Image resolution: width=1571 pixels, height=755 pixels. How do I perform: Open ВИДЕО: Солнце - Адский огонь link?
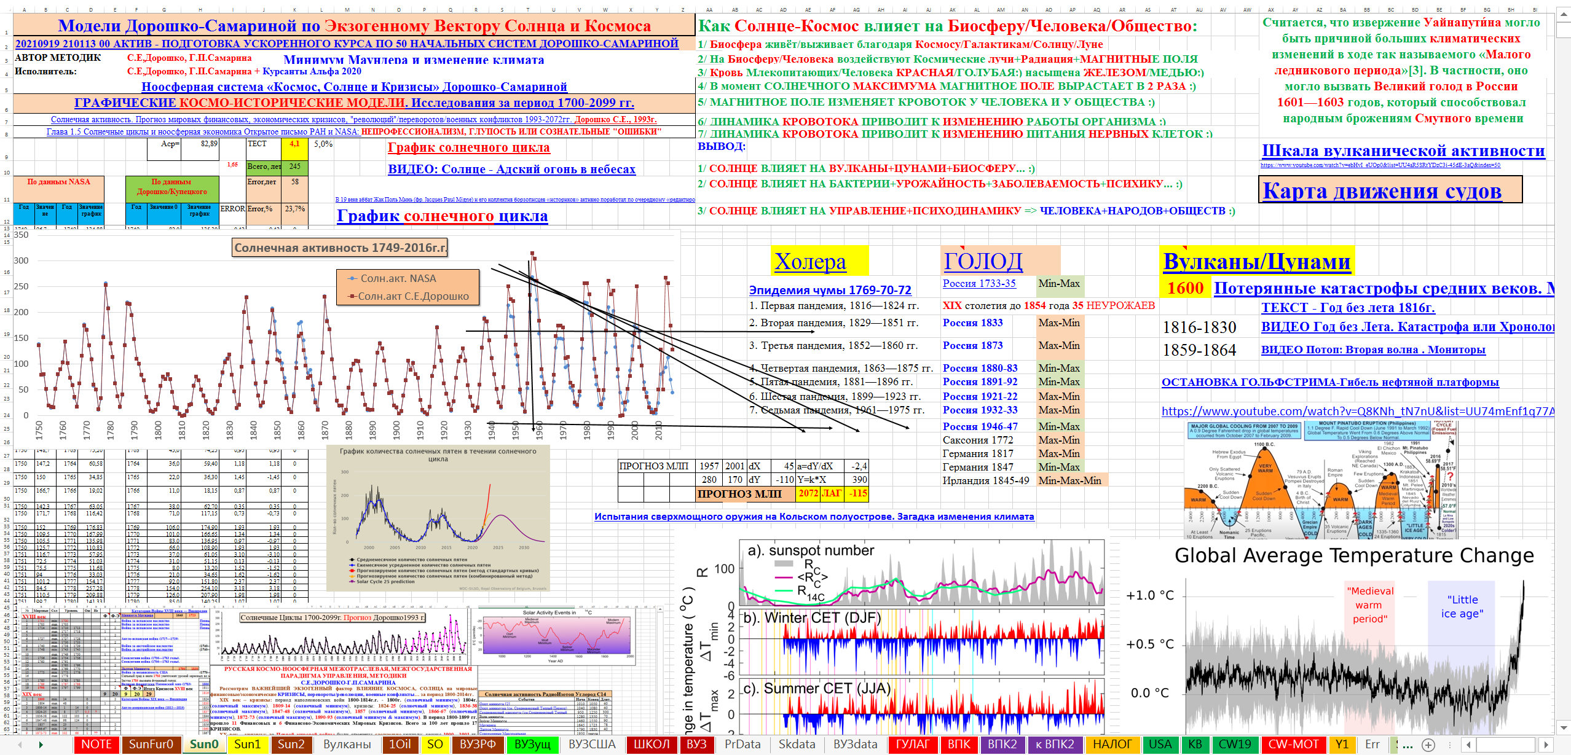point(511,169)
